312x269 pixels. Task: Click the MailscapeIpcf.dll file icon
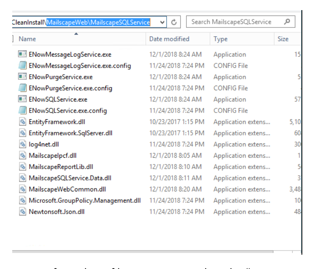[x=22, y=156]
